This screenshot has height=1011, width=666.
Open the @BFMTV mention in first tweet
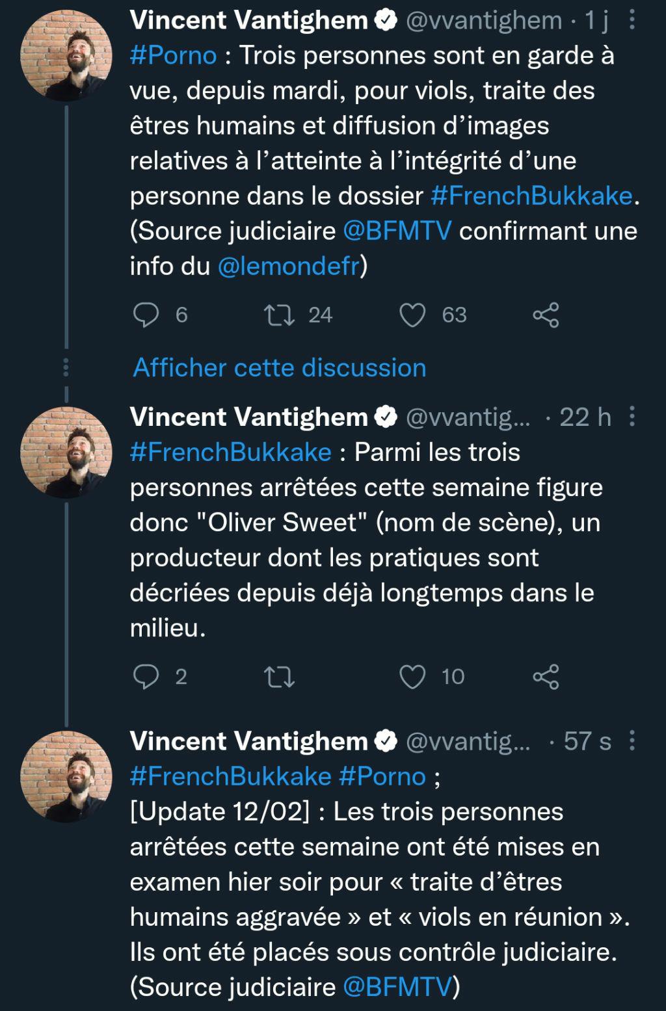[397, 231]
